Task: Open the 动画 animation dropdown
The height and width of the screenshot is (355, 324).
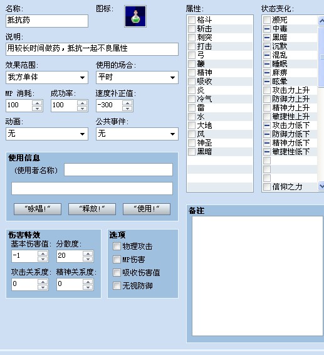Action: coord(47,134)
